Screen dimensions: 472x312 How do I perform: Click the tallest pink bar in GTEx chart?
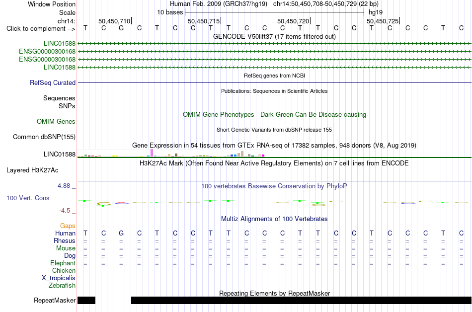[152, 153]
